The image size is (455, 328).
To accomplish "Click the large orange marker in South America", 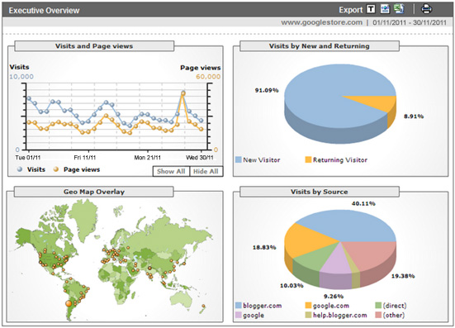I will pyautogui.click(x=69, y=303).
